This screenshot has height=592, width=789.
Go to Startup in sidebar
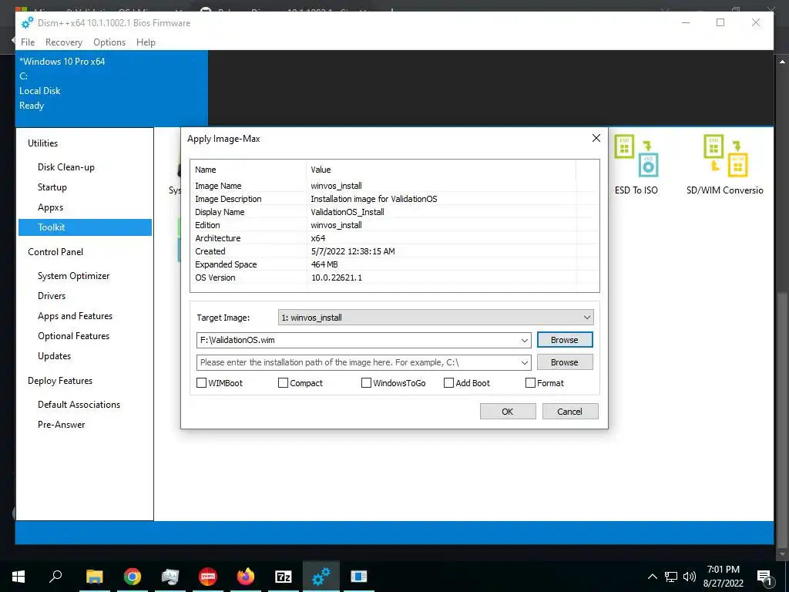click(x=52, y=187)
